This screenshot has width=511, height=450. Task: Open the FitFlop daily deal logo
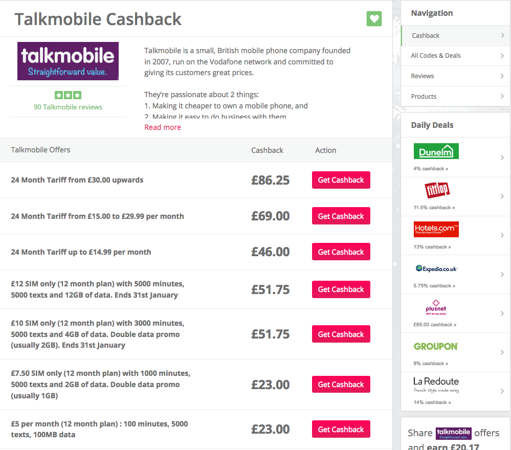click(x=437, y=191)
